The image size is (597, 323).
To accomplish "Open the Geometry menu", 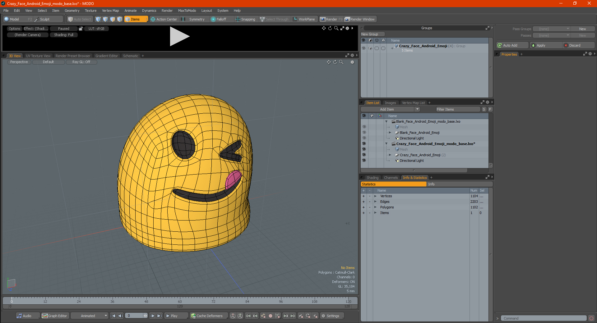I will coord(72,11).
